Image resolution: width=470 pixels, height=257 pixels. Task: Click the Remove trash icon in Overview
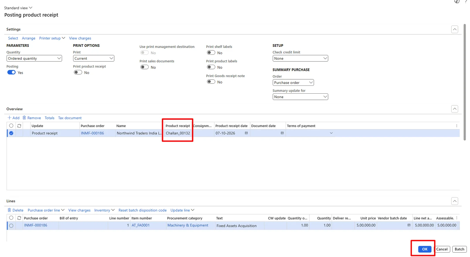coord(24,118)
